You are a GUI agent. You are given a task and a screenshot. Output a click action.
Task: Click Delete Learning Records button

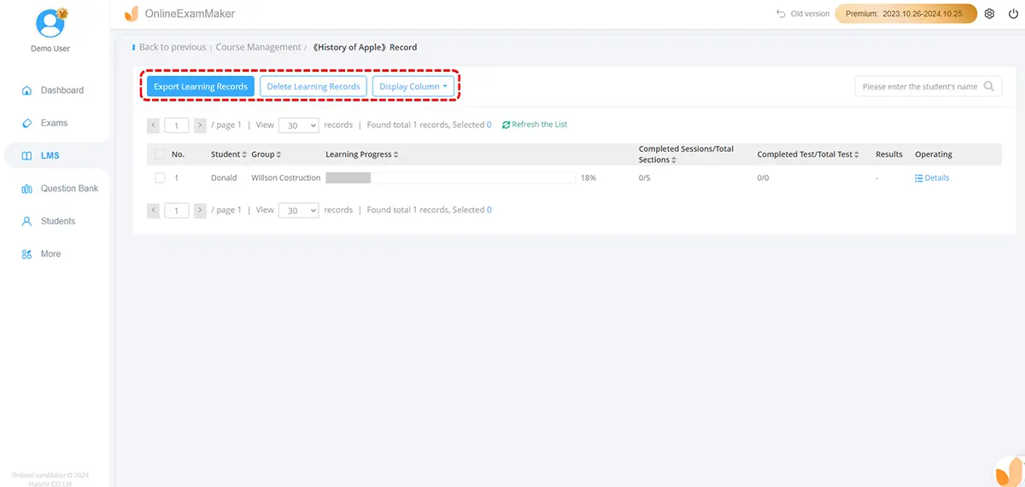point(313,86)
